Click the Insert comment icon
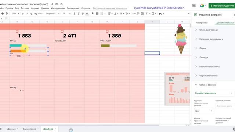The width and height of the screenshot is (235, 132). pyautogui.click(x=138, y=14)
